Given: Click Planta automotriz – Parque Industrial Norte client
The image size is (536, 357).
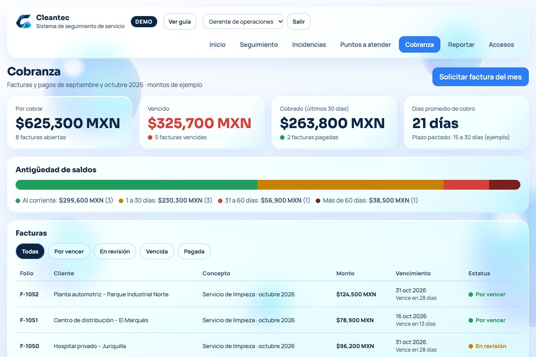Looking at the screenshot, I should click(x=111, y=295).
